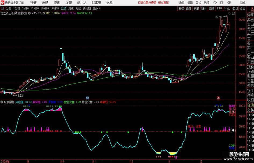254x163 pixels.
Task: Open the 公式 menu
Action: pyautogui.click(x=198, y=3)
